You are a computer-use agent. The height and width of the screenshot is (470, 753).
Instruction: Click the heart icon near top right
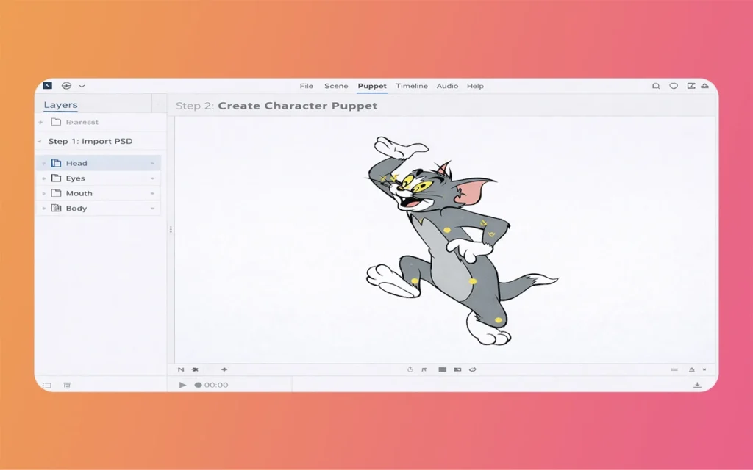coord(673,86)
